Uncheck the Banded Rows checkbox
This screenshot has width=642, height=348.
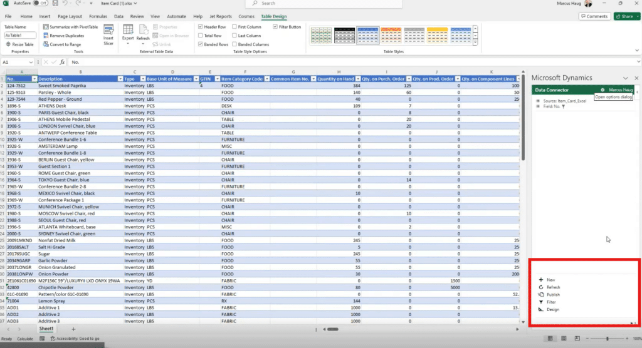point(200,44)
